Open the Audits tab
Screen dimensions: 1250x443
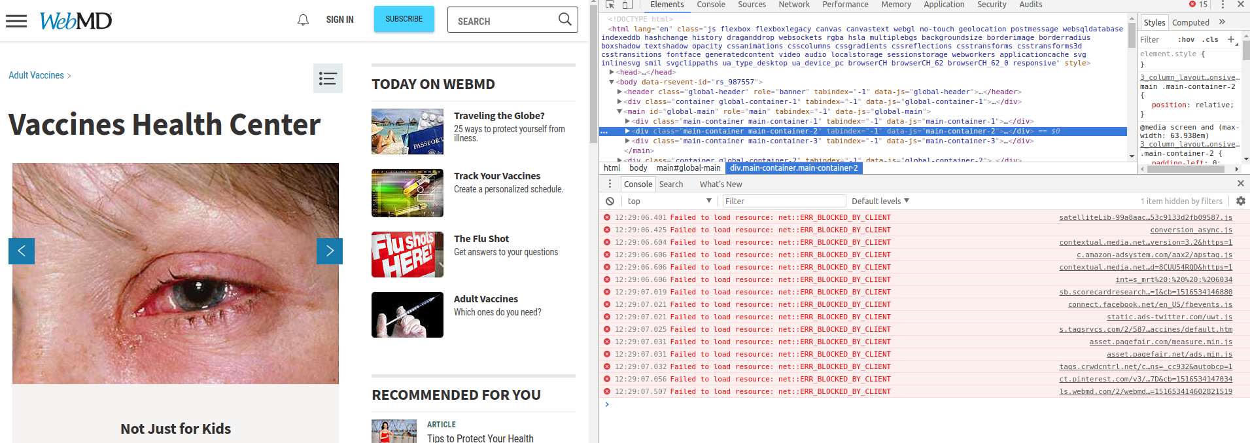tap(1031, 5)
